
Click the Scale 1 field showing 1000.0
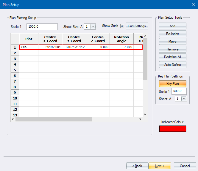pos(42,27)
